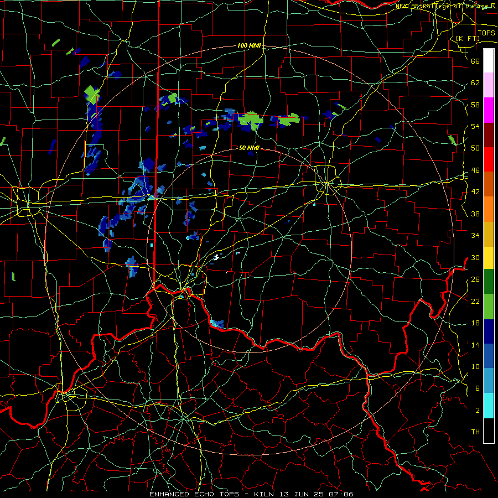Click the 10 scale value
This screenshot has height=498, width=498.
(475, 366)
